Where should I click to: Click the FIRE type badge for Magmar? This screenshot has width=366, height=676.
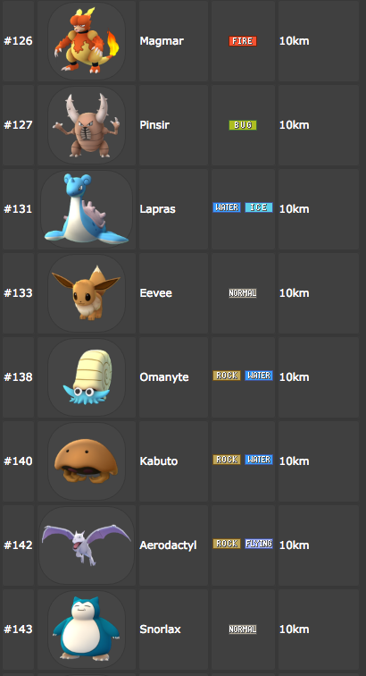tap(243, 41)
